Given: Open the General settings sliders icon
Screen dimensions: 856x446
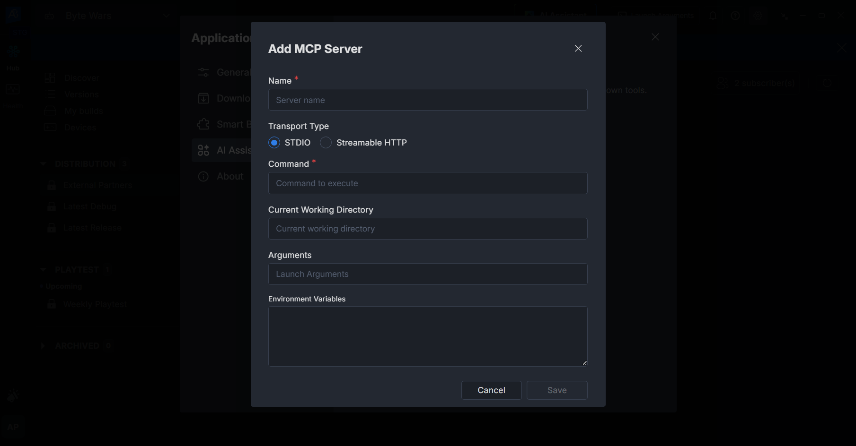Looking at the screenshot, I should pos(203,72).
